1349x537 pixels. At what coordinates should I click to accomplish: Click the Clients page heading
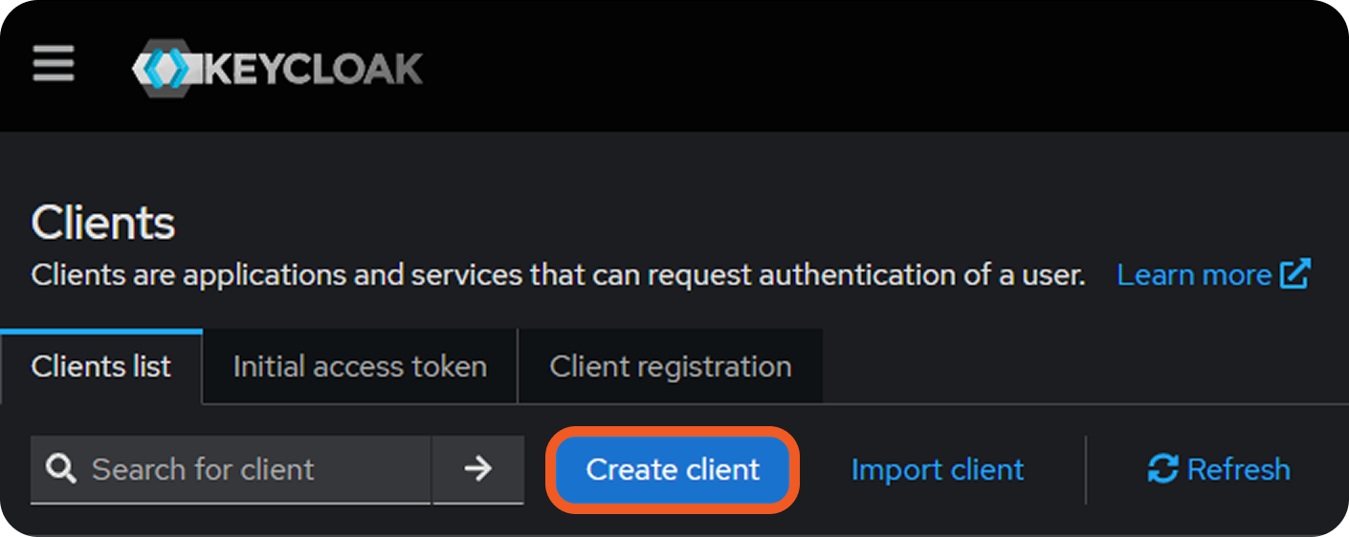click(x=103, y=224)
